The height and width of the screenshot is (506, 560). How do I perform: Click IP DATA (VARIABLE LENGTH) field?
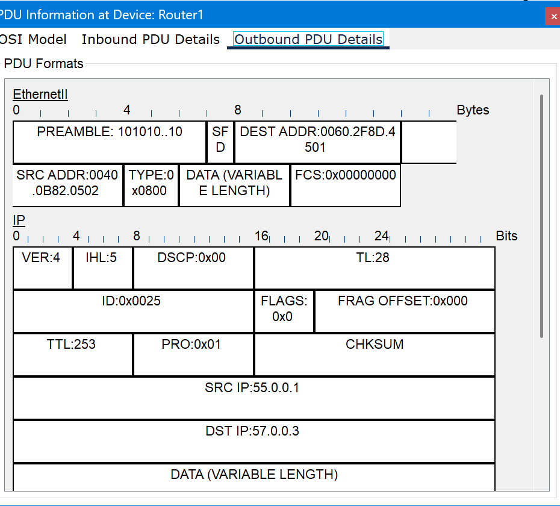254,478
